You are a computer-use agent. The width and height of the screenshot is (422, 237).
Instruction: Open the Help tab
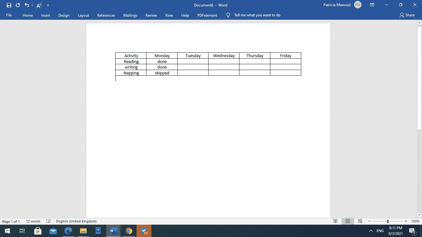pos(185,15)
